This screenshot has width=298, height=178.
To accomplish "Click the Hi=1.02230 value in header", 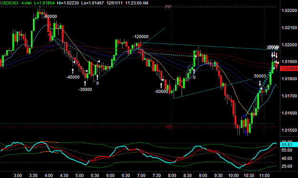I will [x=68, y=3].
